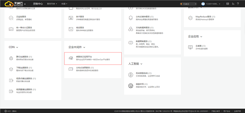Open 技术服务 link
Viewport: 245px width, 113px height.
point(80,17)
